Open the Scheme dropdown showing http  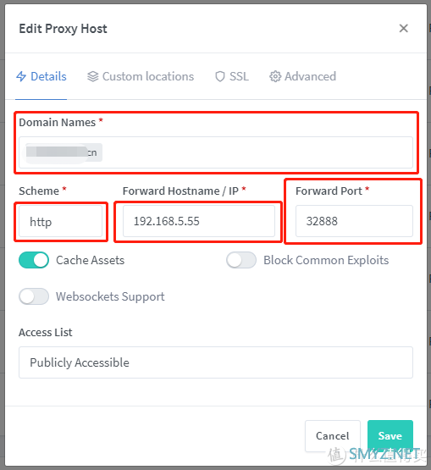tap(61, 221)
